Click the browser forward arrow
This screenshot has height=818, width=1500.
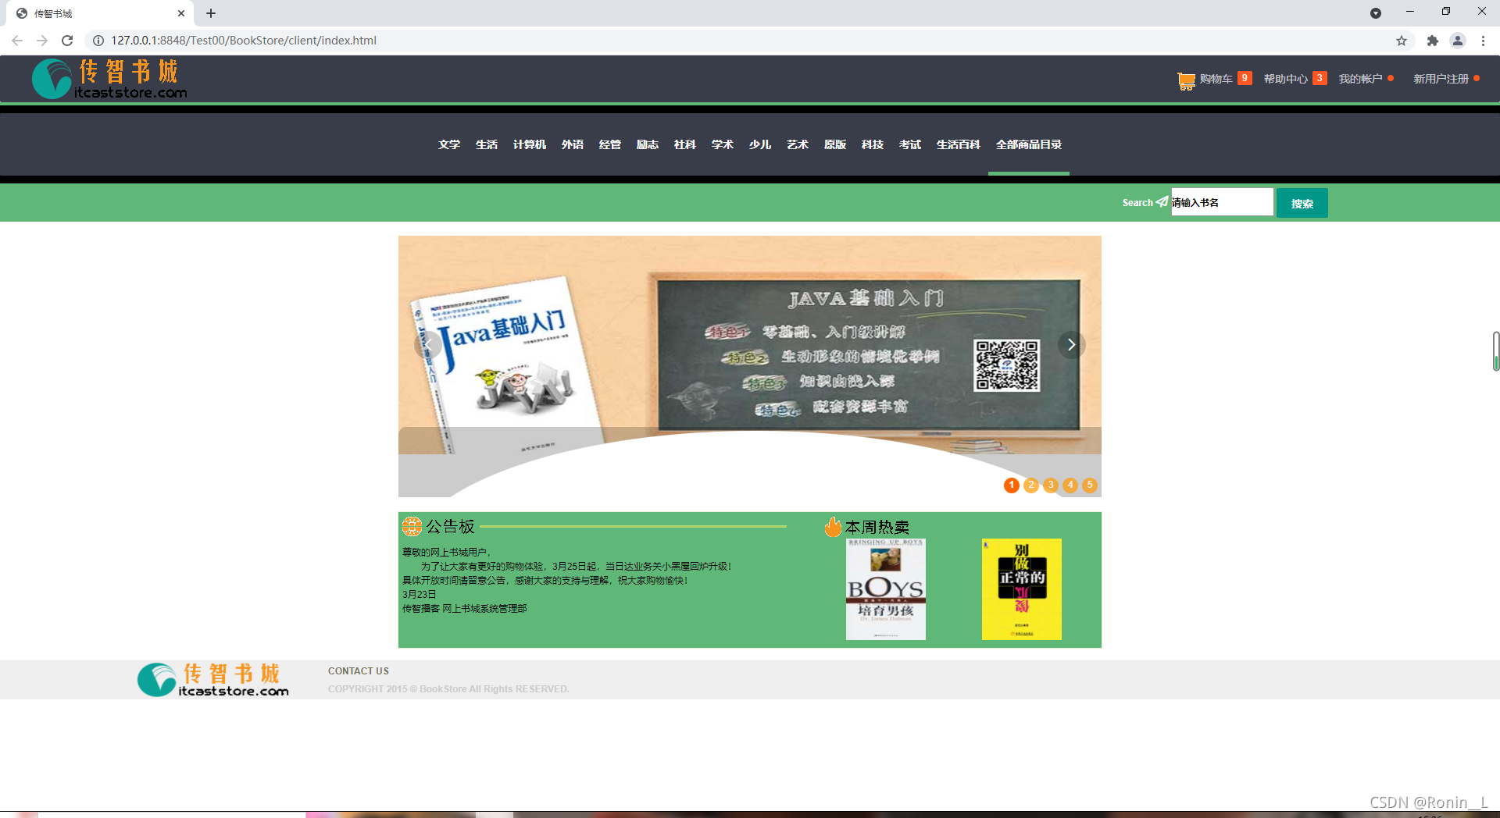42,41
